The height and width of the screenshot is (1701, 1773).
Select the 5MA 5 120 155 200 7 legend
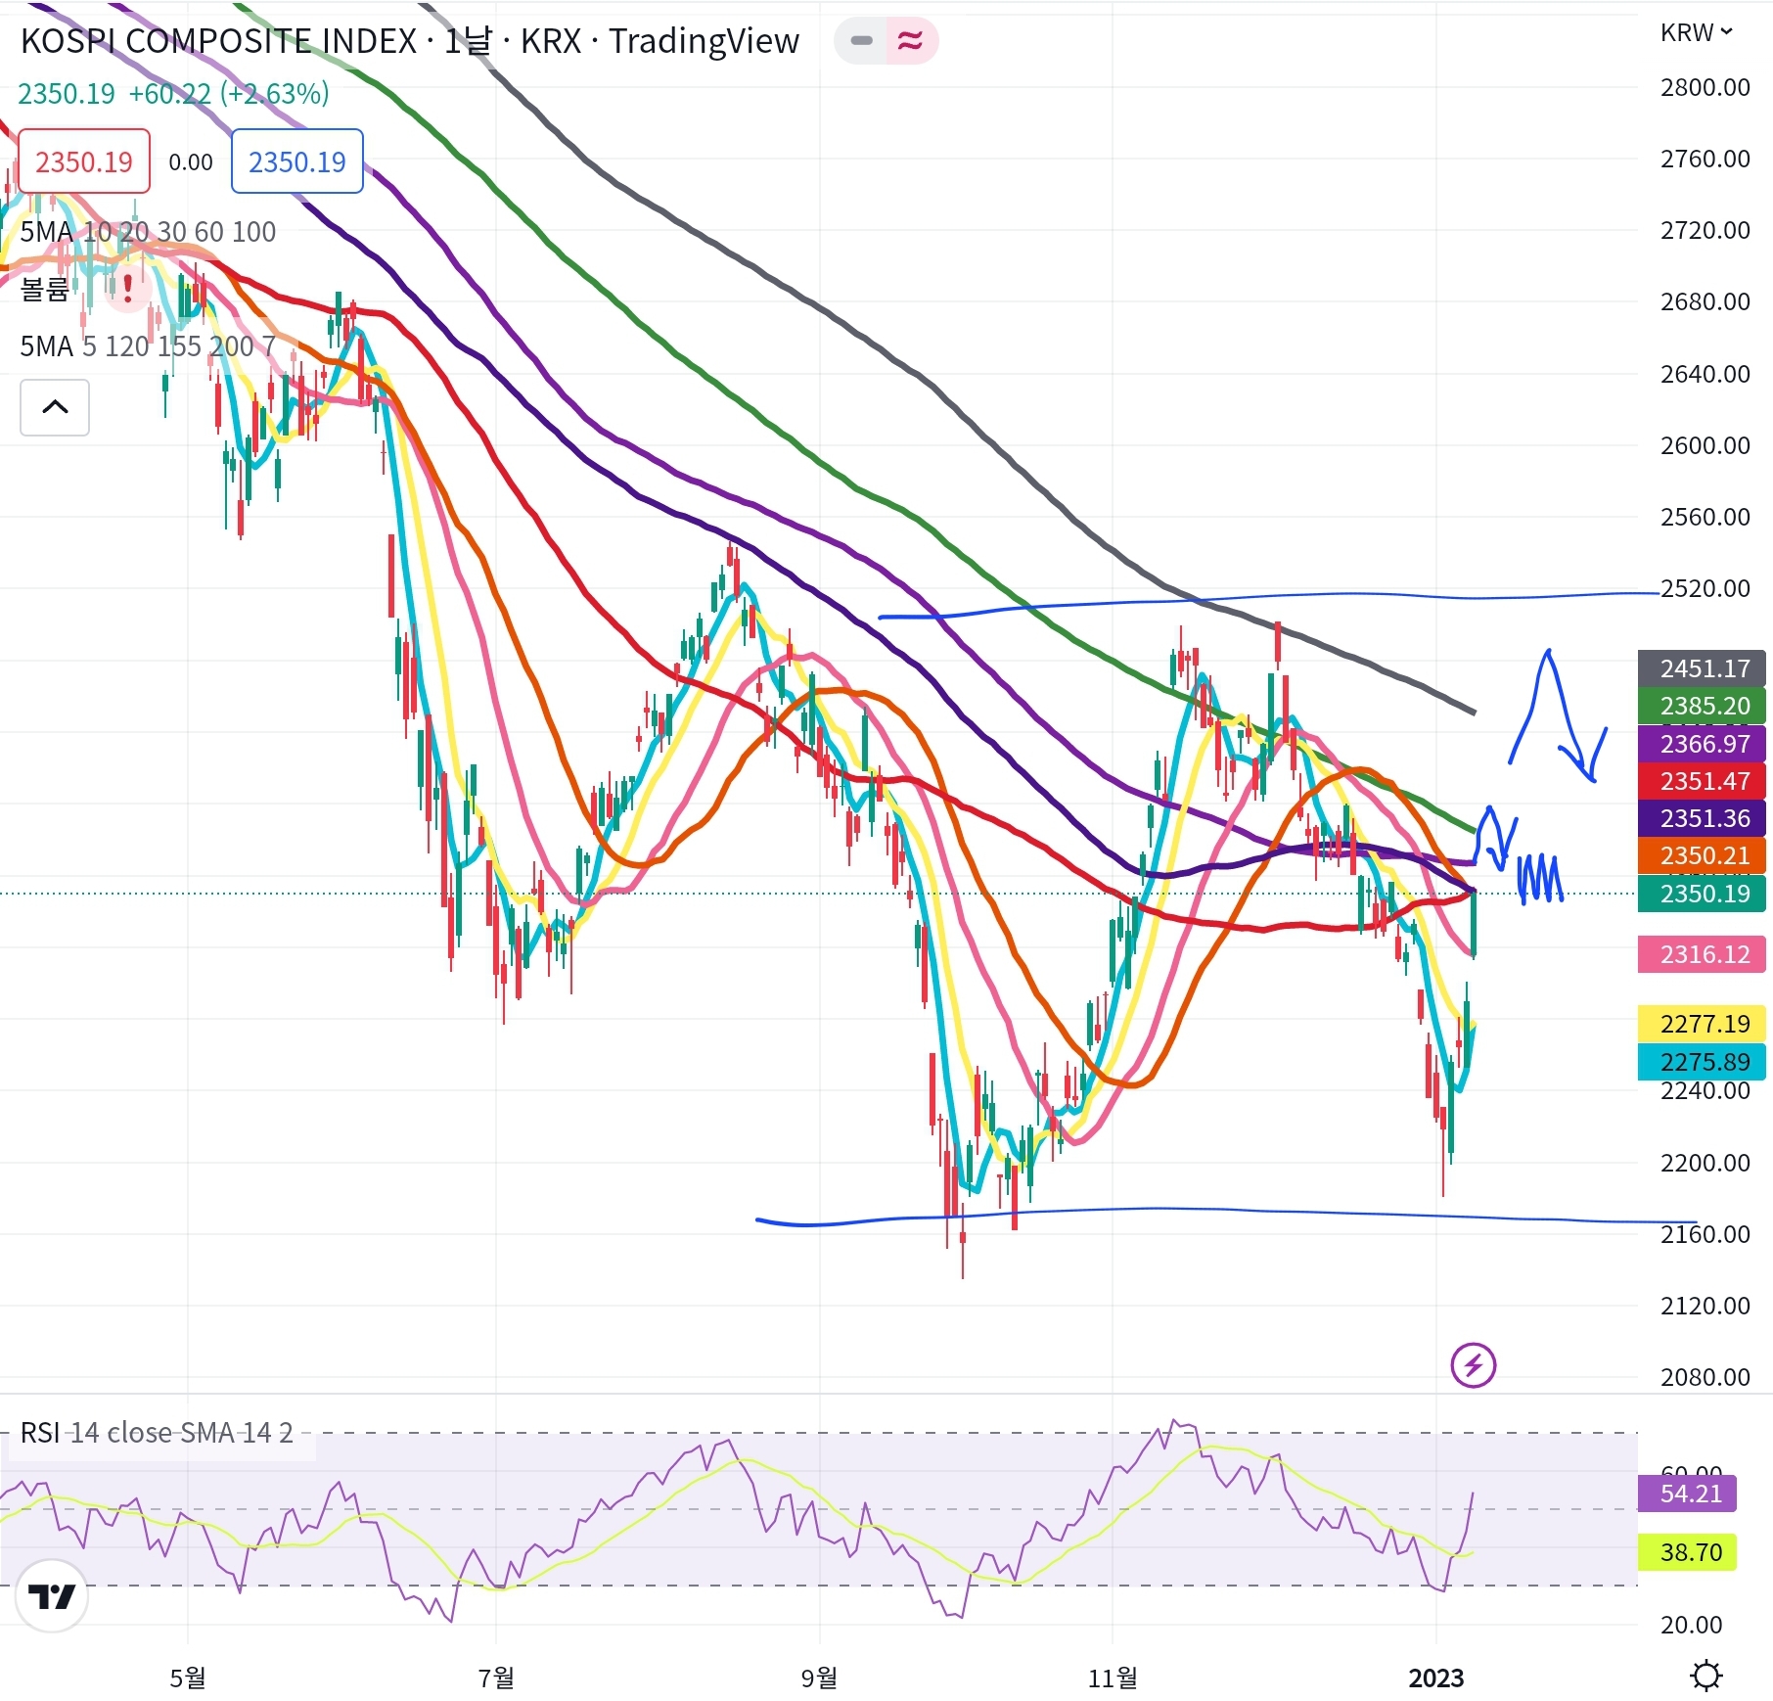(x=148, y=346)
